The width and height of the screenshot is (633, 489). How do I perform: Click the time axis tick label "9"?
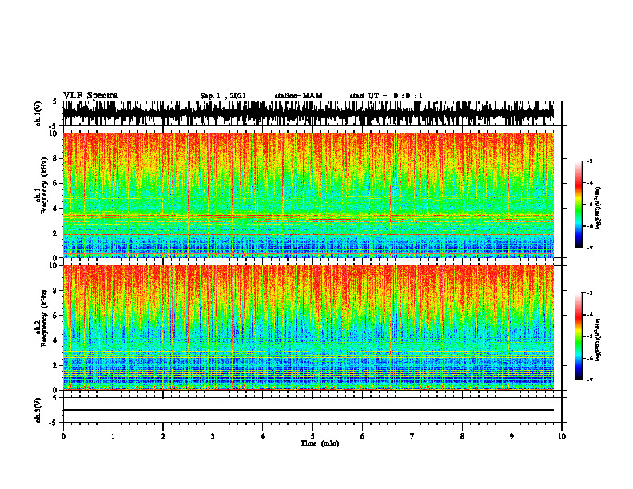512,436
